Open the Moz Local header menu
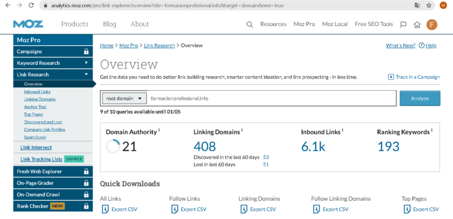This screenshot has width=453, height=219. tap(335, 24)
